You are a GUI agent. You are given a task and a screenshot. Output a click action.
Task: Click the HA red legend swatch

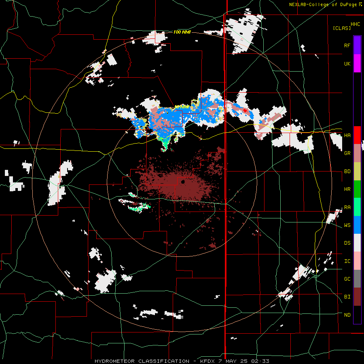click(357, 135)
